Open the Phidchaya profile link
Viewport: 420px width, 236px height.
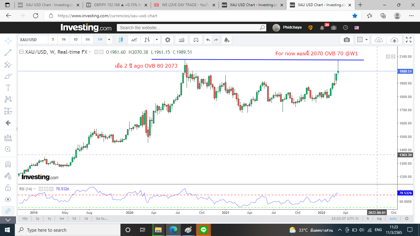[292, 27]
